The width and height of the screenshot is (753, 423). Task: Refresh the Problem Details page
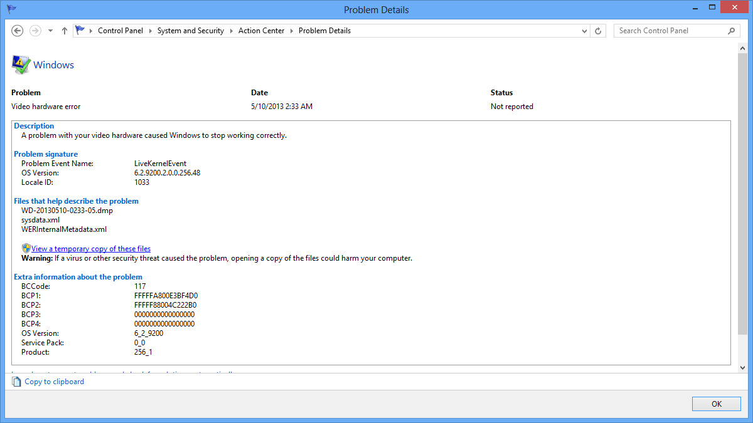(x=598, y=31)
